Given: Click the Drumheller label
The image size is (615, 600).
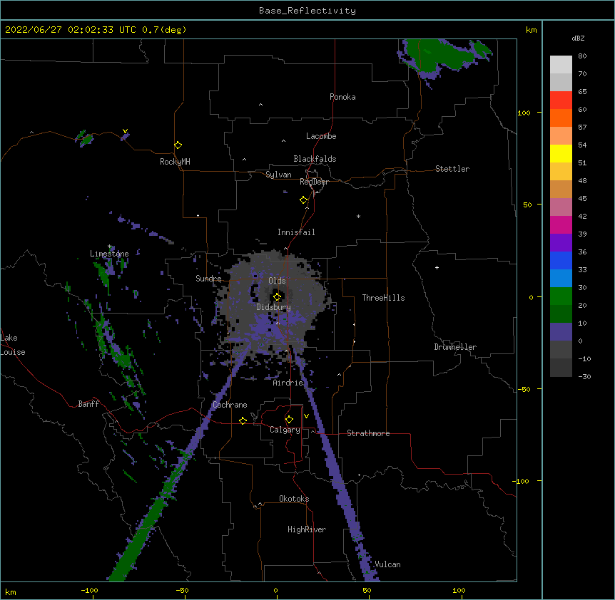Looking at the screenshot, I should 455,347.
